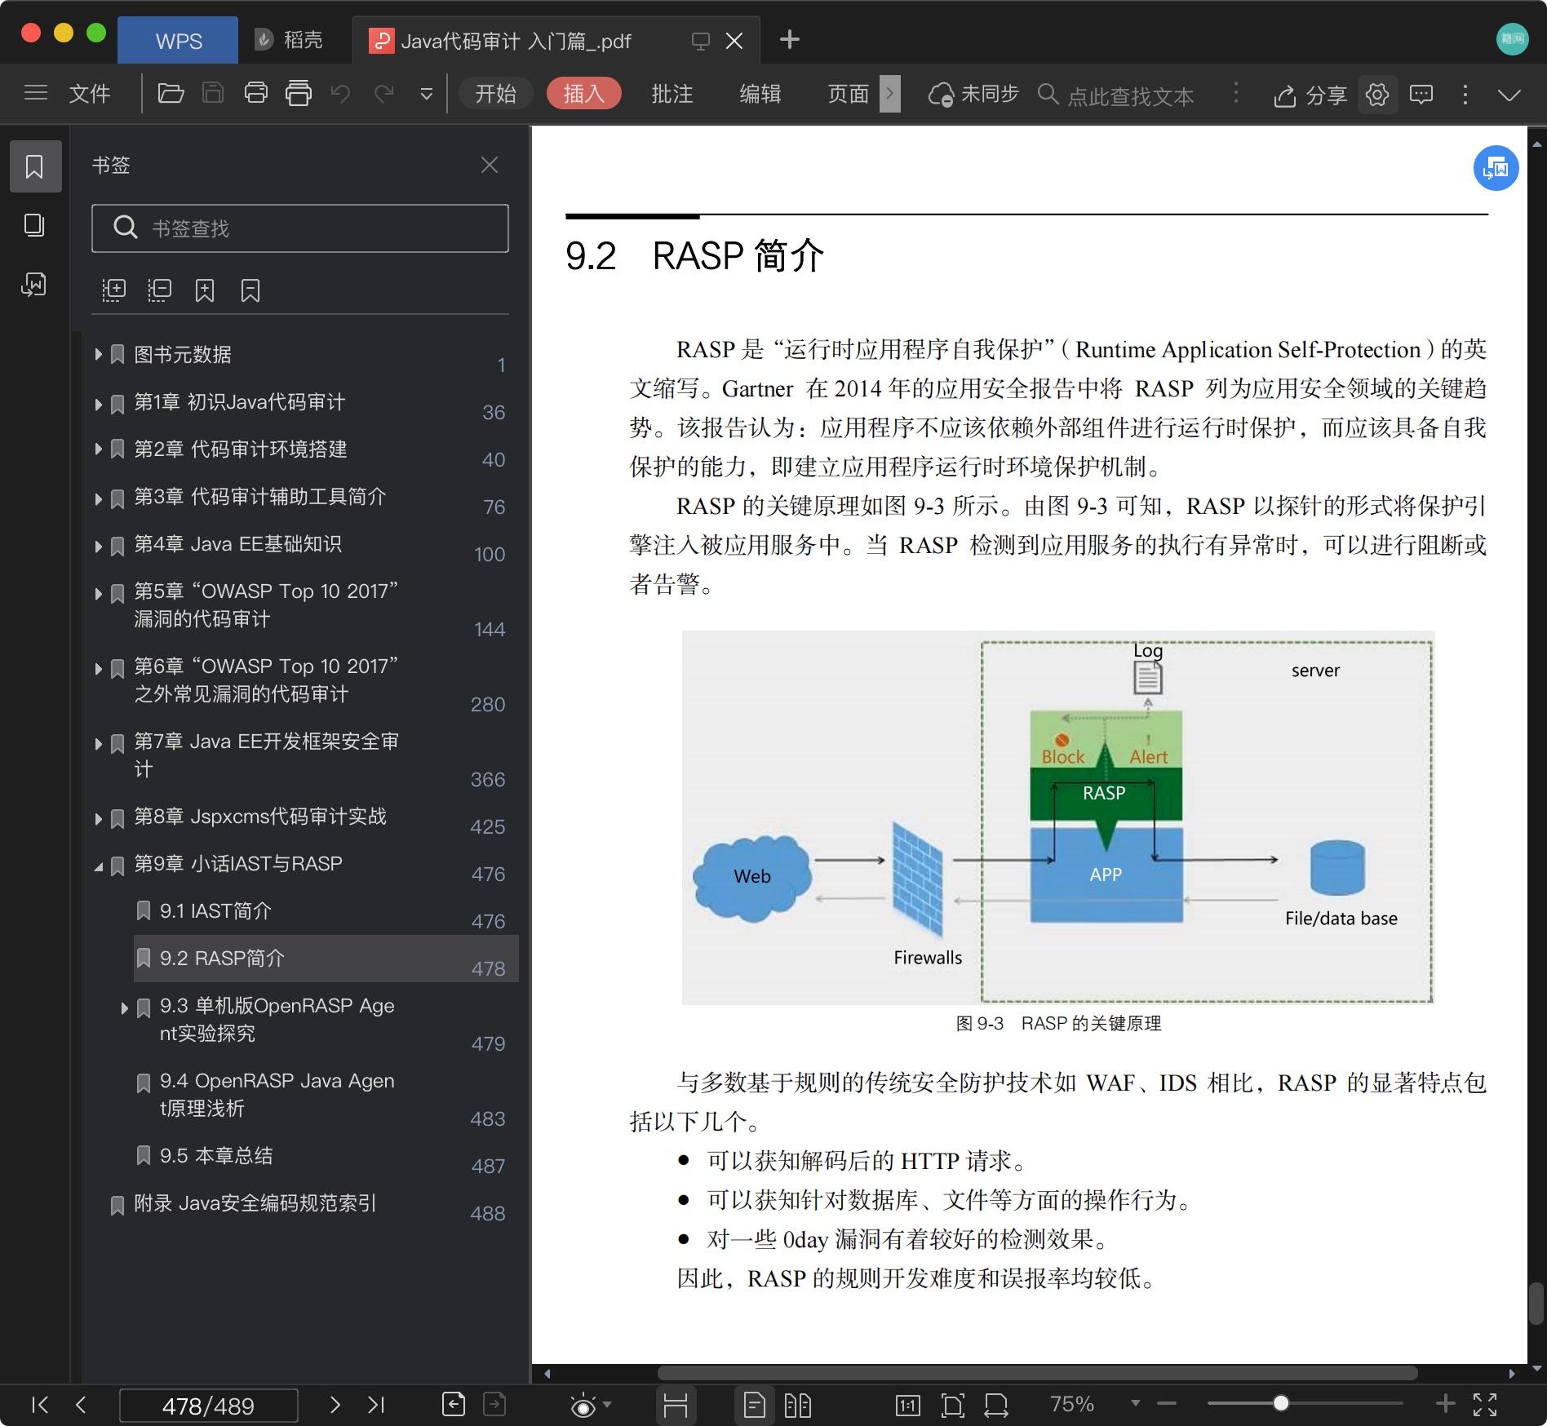Viewport: 1547px width, 1426px height.
Task: Expand the 图书元数据 bookmark
Action: pos(98,354)
